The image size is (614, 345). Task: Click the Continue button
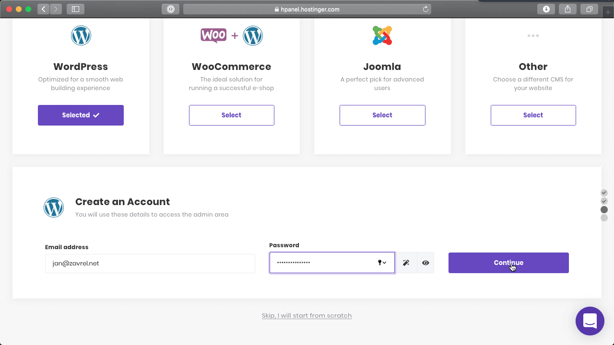508,263
